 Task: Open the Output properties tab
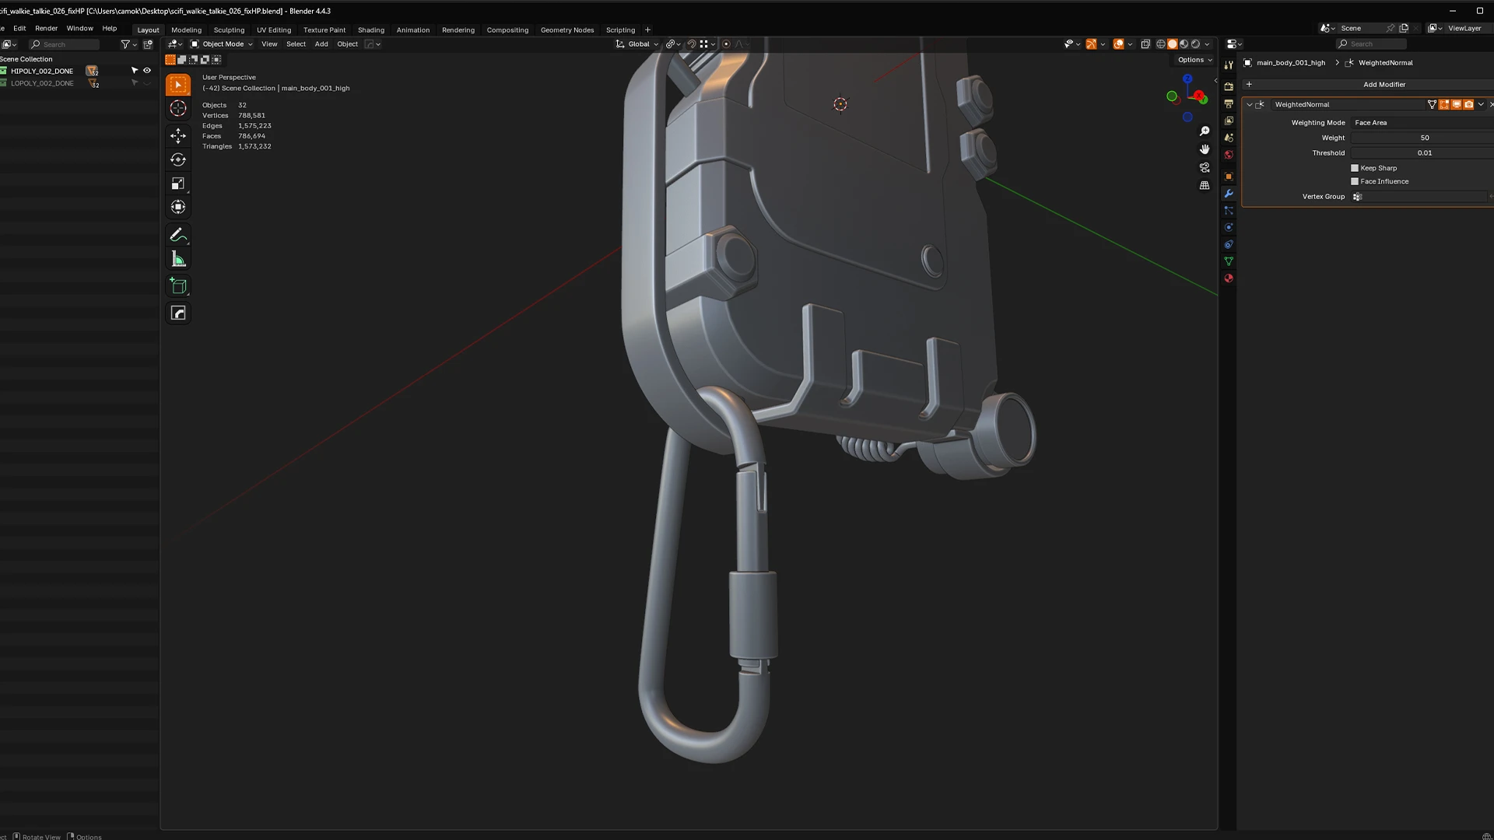point(1229,103)
